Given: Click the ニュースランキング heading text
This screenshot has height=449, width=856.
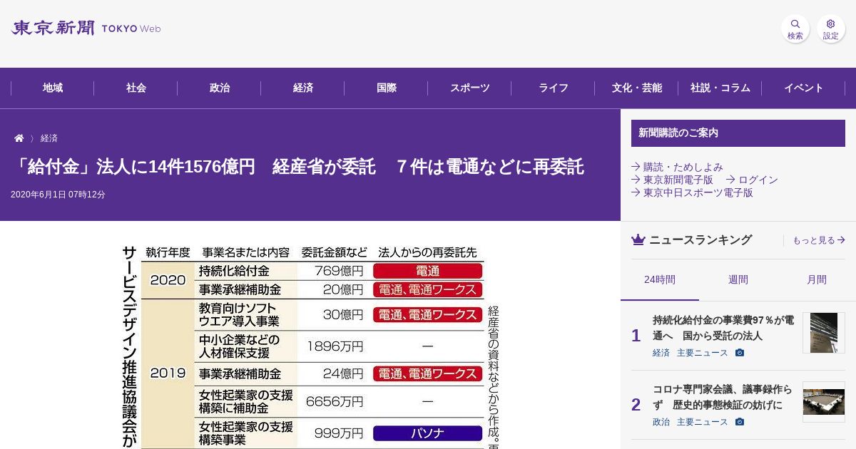Looking at the screenshot, I should 700,240.
